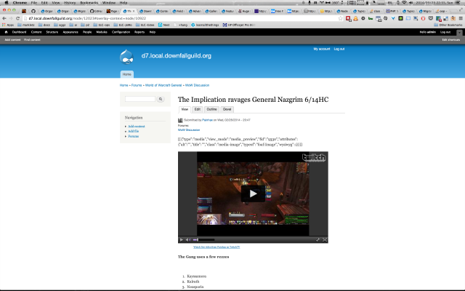Click the Pocket extension icon

(431, 18)
